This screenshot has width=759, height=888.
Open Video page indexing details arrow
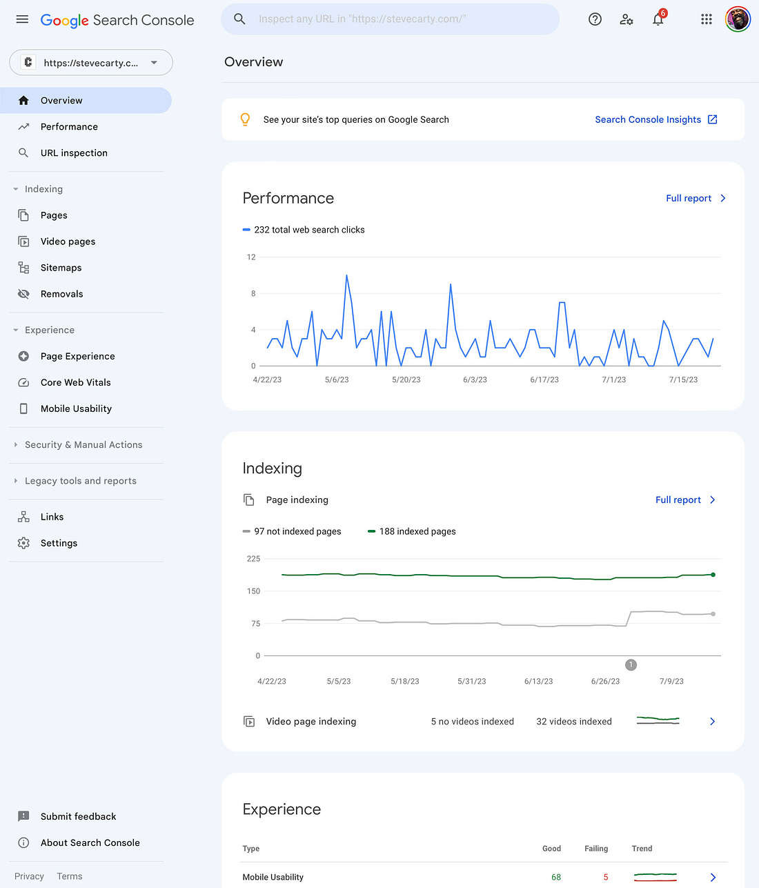(x=712, y=722)
